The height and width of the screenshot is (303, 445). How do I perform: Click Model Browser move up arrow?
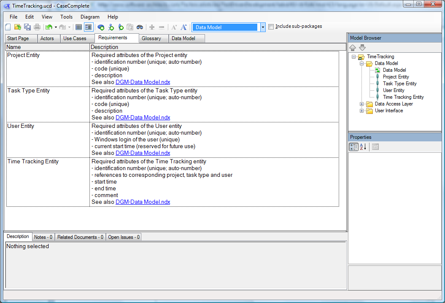point(353,48)
